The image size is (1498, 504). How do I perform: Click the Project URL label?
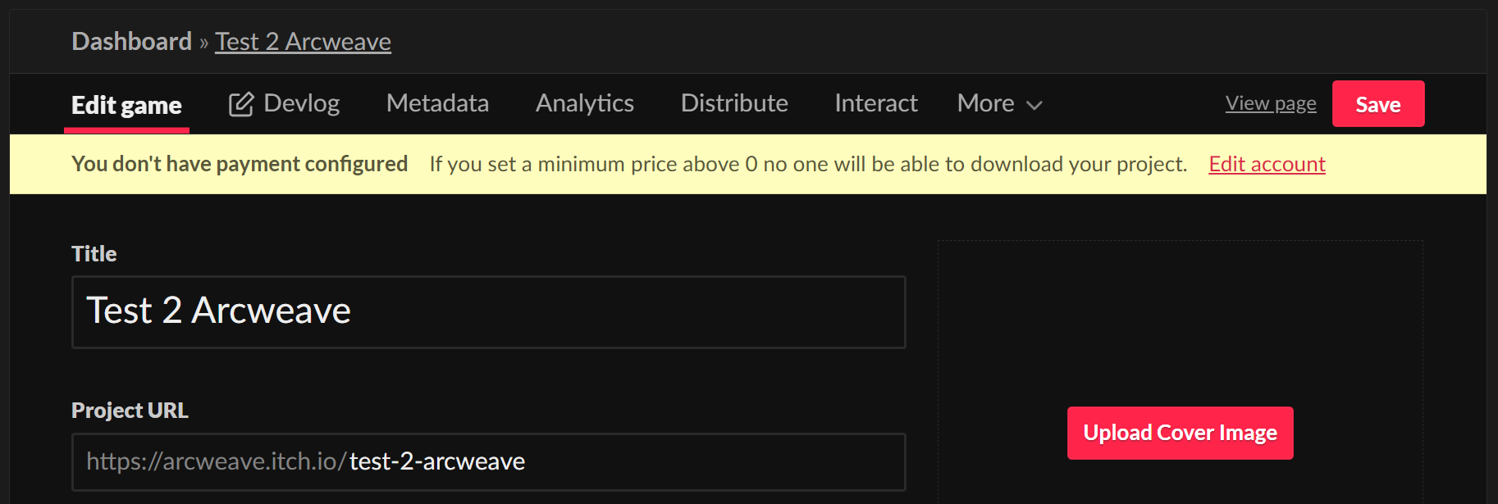tap(130, 410)
